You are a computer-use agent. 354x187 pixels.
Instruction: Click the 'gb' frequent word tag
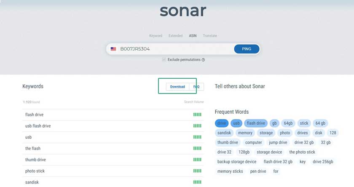click(x=274, y=123)
